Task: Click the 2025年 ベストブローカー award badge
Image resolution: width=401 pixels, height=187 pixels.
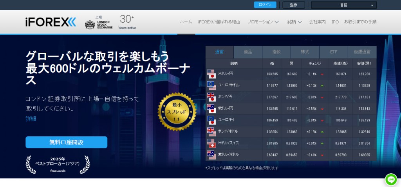Action: point(58,164)
